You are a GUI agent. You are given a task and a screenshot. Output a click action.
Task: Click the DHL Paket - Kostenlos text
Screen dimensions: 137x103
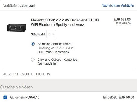pos(53,52)
